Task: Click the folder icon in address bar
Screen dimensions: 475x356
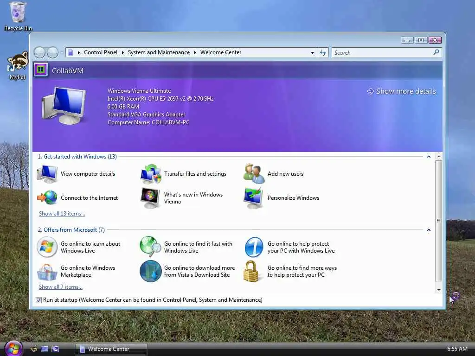Action: tap(71, 52)
